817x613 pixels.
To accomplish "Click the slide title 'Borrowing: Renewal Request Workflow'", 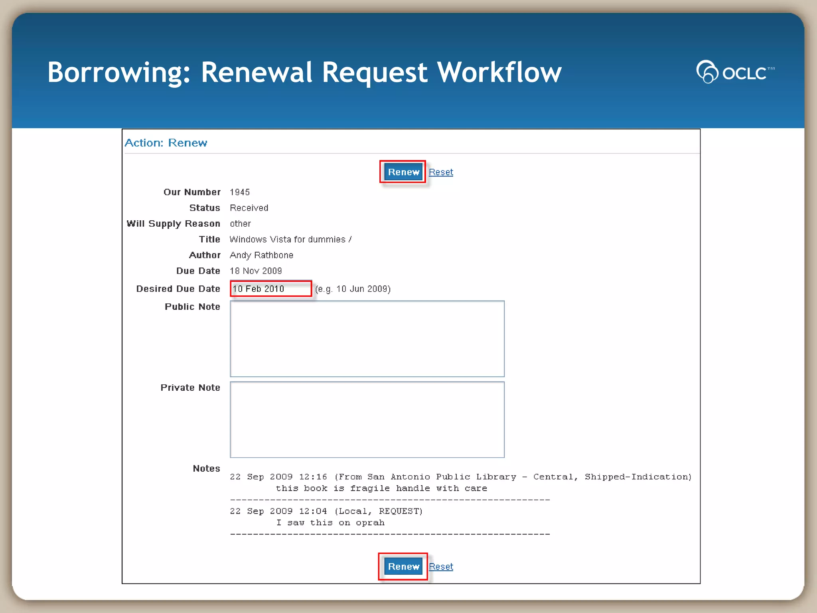I will pyautogui.click(x=304, y=72).
